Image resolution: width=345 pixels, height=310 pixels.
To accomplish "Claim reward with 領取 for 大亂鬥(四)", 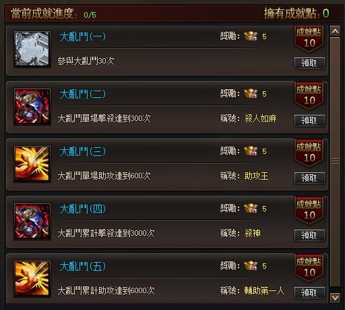I will point(309,236).
